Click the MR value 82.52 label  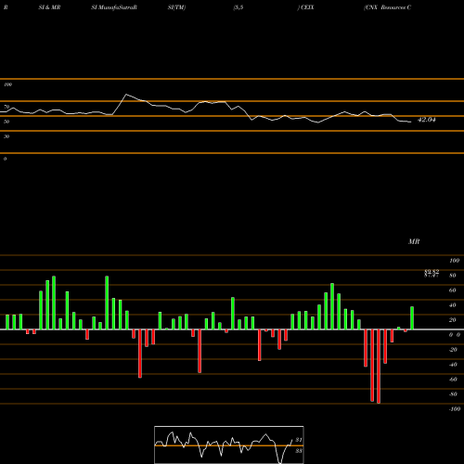click(x=432, y=272)
